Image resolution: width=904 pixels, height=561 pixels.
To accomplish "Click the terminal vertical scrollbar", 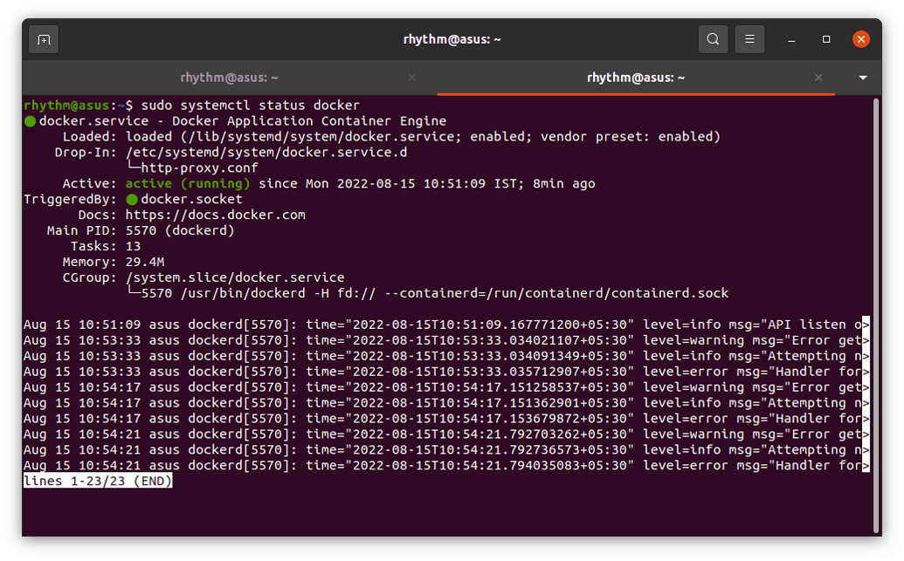I will click(x=876, y=314).
